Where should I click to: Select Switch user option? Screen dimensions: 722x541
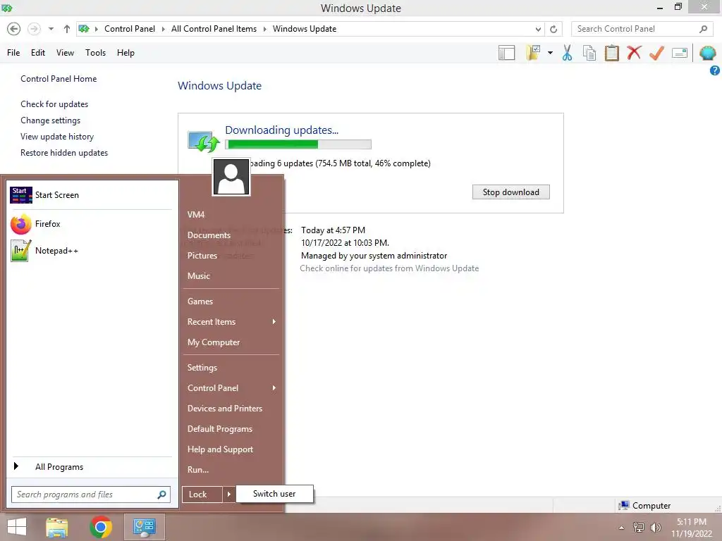pyautogui.click(x=274, y=494)
